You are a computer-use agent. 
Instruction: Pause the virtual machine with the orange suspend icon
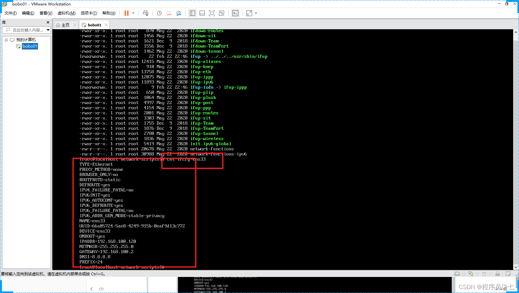click(126, 13)
